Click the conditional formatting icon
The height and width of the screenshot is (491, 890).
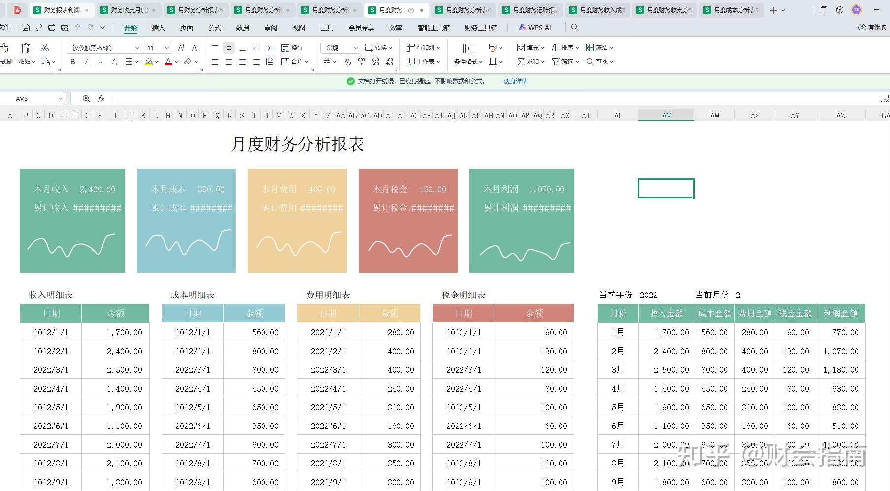click(x=468, y=48)
